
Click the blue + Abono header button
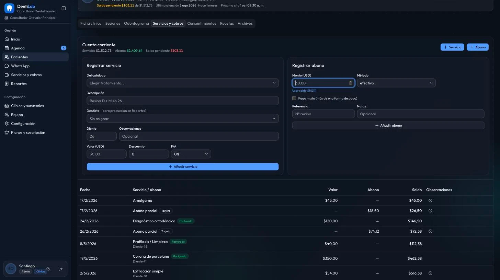[478, 47]
